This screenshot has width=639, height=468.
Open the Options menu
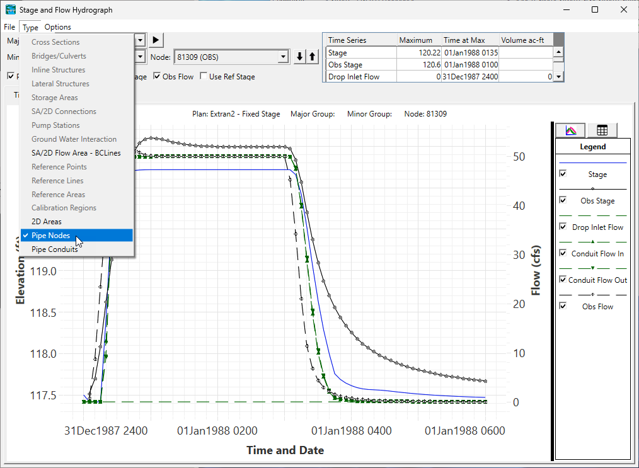click(x=58, y=27)
